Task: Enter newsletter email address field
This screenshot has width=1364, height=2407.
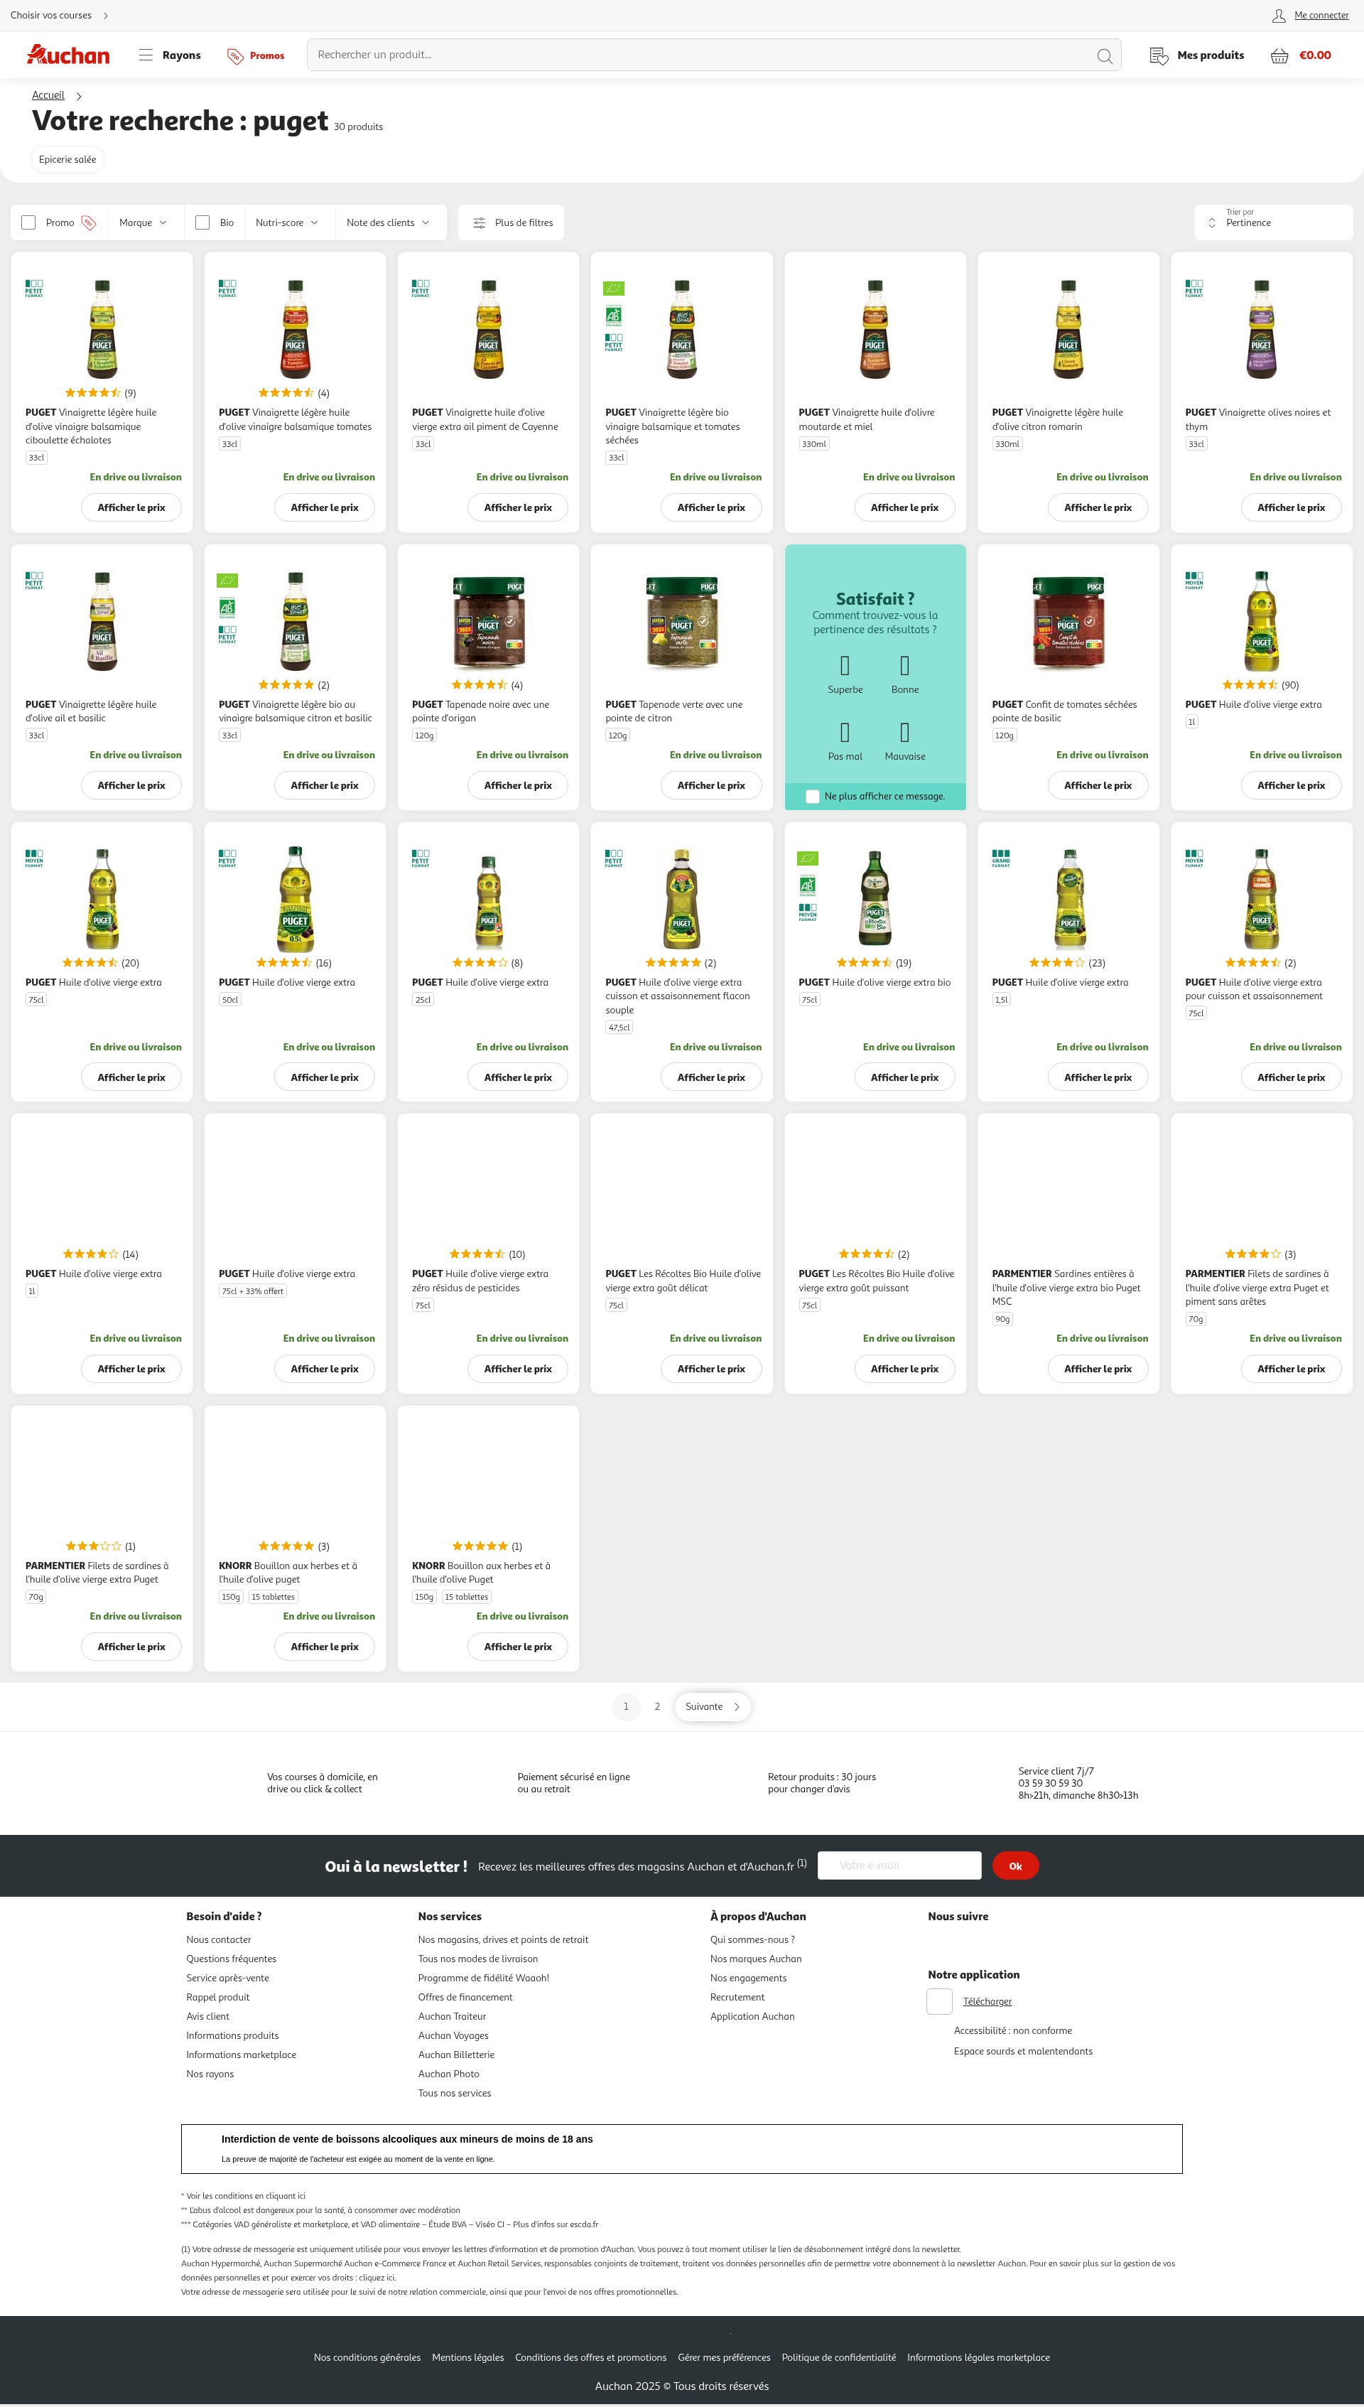Action: tap(899, 1865)
